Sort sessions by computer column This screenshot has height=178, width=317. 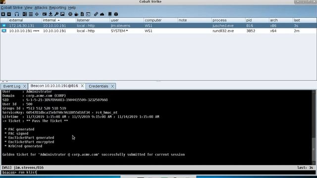tap(160, 20)
